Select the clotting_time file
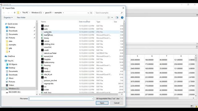This screenshot has width=198, height=111. (x=49, y=44)
